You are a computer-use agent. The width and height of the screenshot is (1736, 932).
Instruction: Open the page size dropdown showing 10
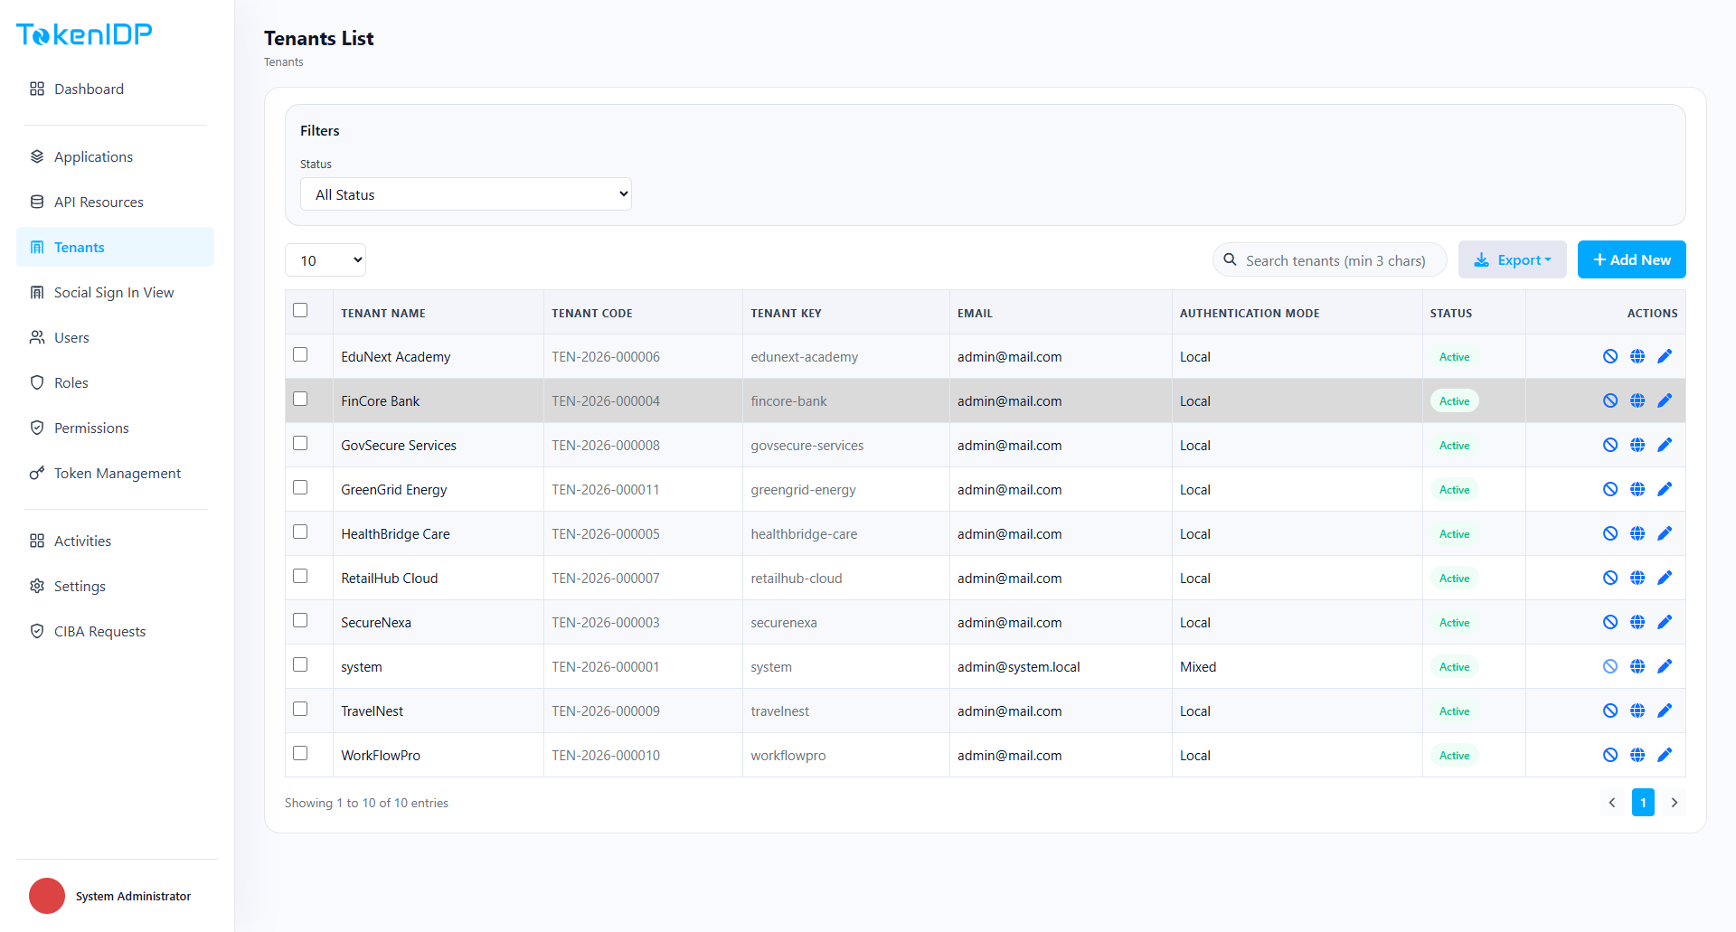(325, 260)
